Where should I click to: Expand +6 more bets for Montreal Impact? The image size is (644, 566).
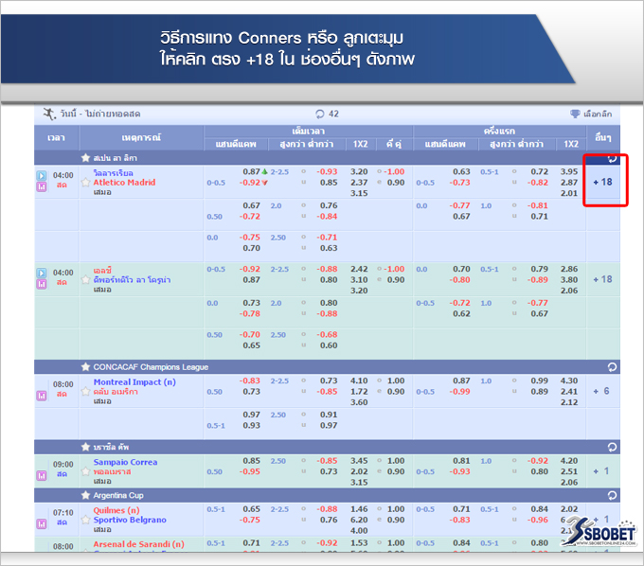(x=602, y=391)
